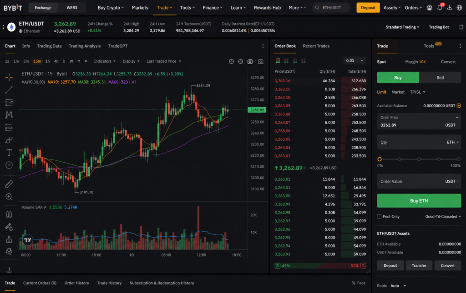Switch to the Buy side toggle
The height and width of the screenshot is (293, 466).
coord(398,77)
